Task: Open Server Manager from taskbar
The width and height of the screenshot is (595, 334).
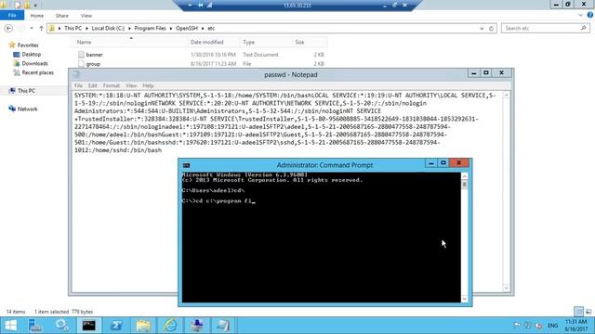Action: tap(35, 326)
